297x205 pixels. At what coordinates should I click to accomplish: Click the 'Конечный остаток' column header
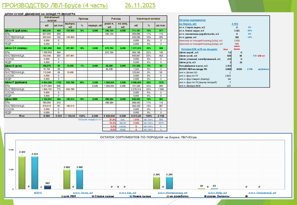[x=148, y=19]
